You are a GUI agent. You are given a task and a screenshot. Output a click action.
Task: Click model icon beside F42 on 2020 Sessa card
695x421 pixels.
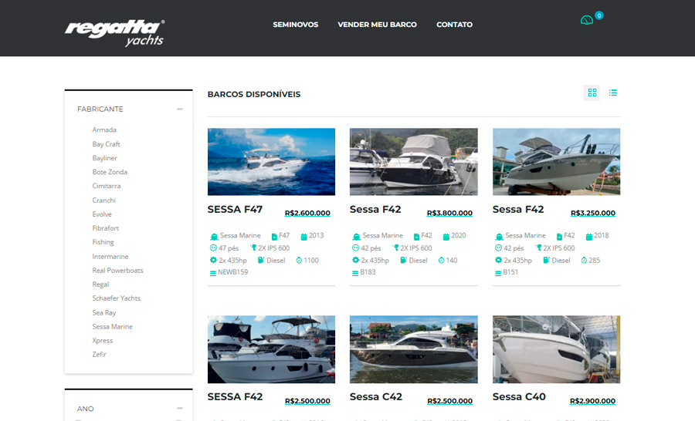417,237
